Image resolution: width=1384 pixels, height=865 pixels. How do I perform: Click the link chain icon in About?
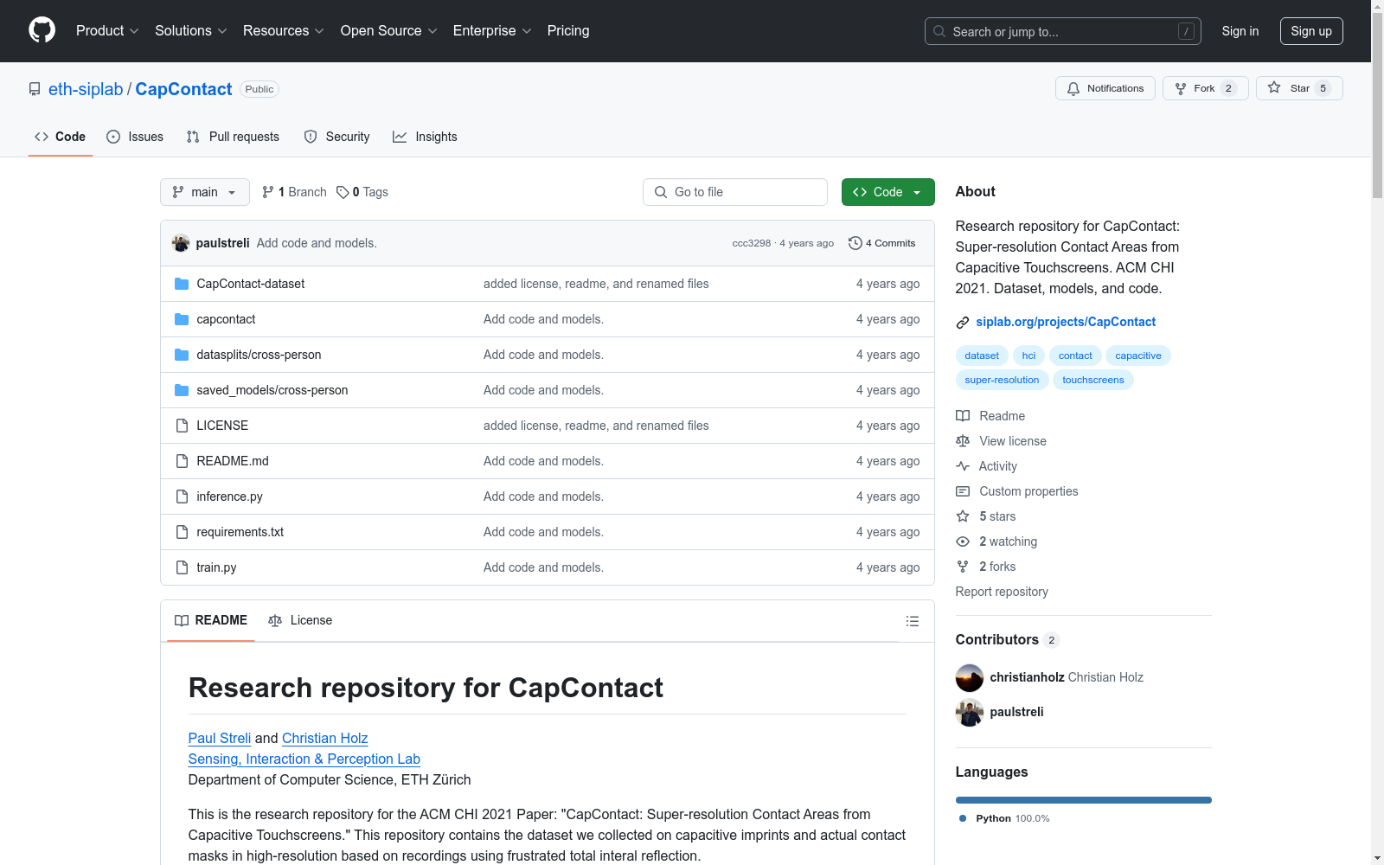[x=963, y=323]
